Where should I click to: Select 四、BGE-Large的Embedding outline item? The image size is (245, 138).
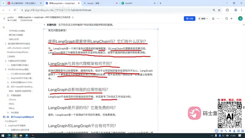click(x=20, y=87)
